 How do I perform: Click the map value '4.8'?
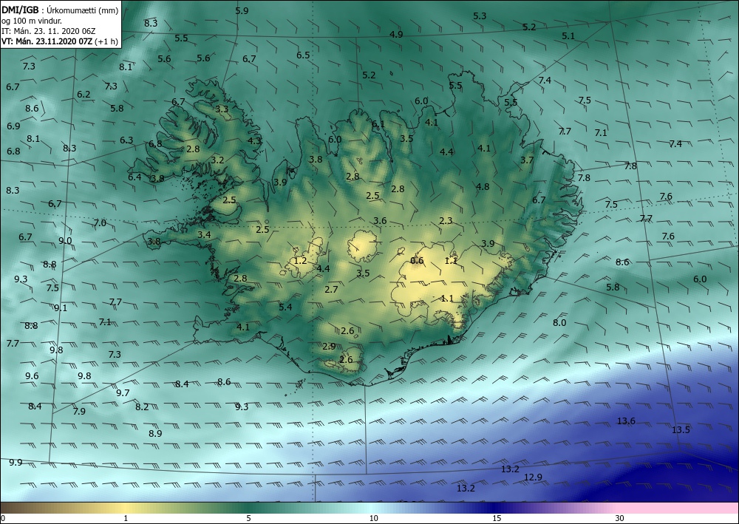point(483,186)
